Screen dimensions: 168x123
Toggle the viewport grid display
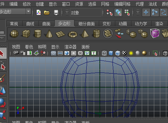53,53
